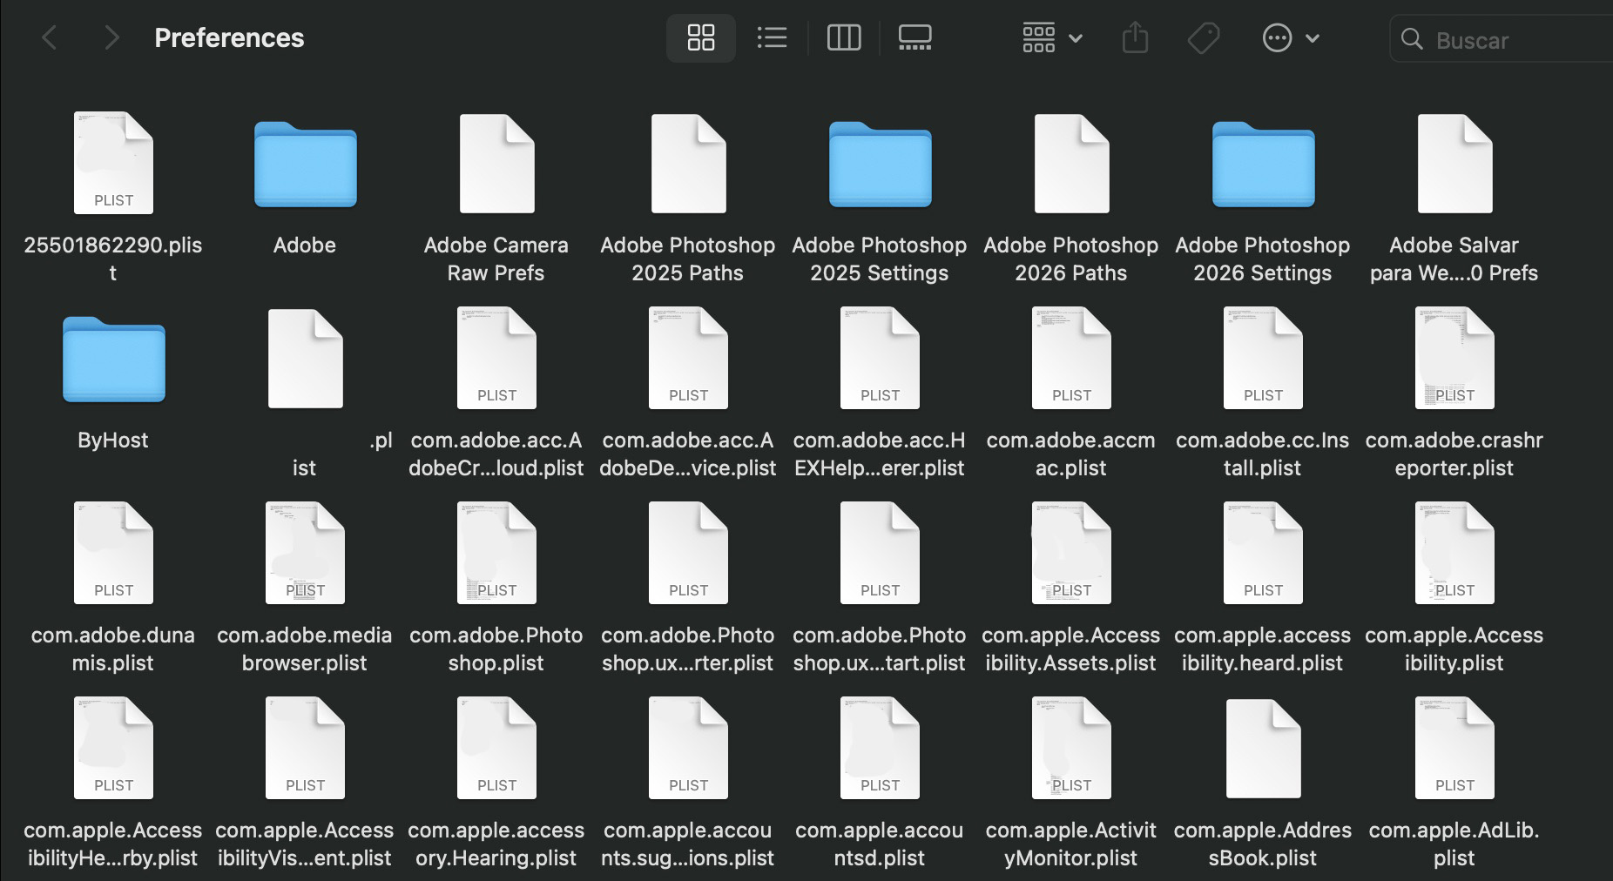Viewport: 1613px width, 881px height.
Task: Select the com.adobe.crashreporter.plist file
Action: pyautogui.click(x=1454, y=357)
